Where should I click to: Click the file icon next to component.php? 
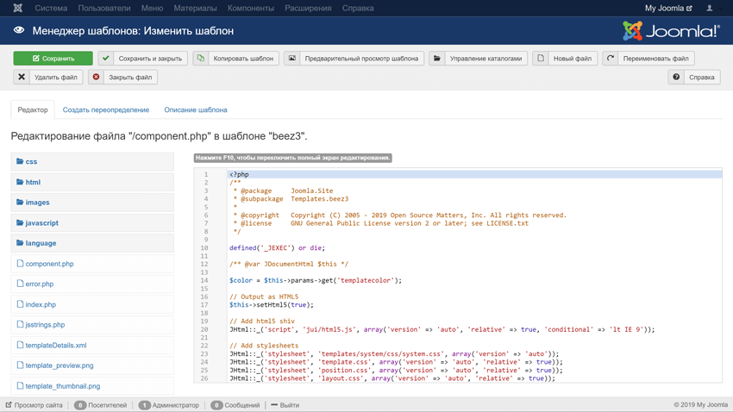point(20,264)
